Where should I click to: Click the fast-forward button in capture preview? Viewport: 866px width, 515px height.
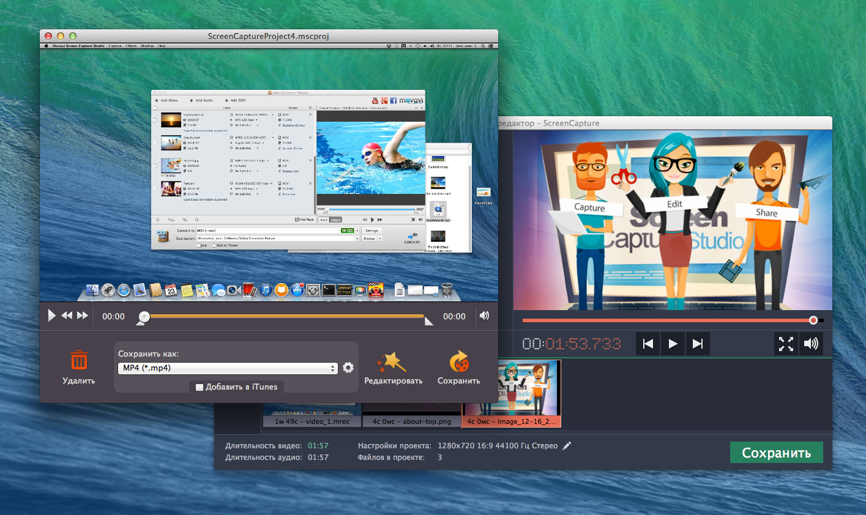[x=82, y=316]
